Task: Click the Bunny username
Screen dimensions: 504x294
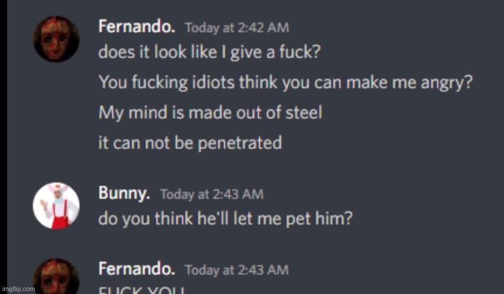Action: coord(124,193)
